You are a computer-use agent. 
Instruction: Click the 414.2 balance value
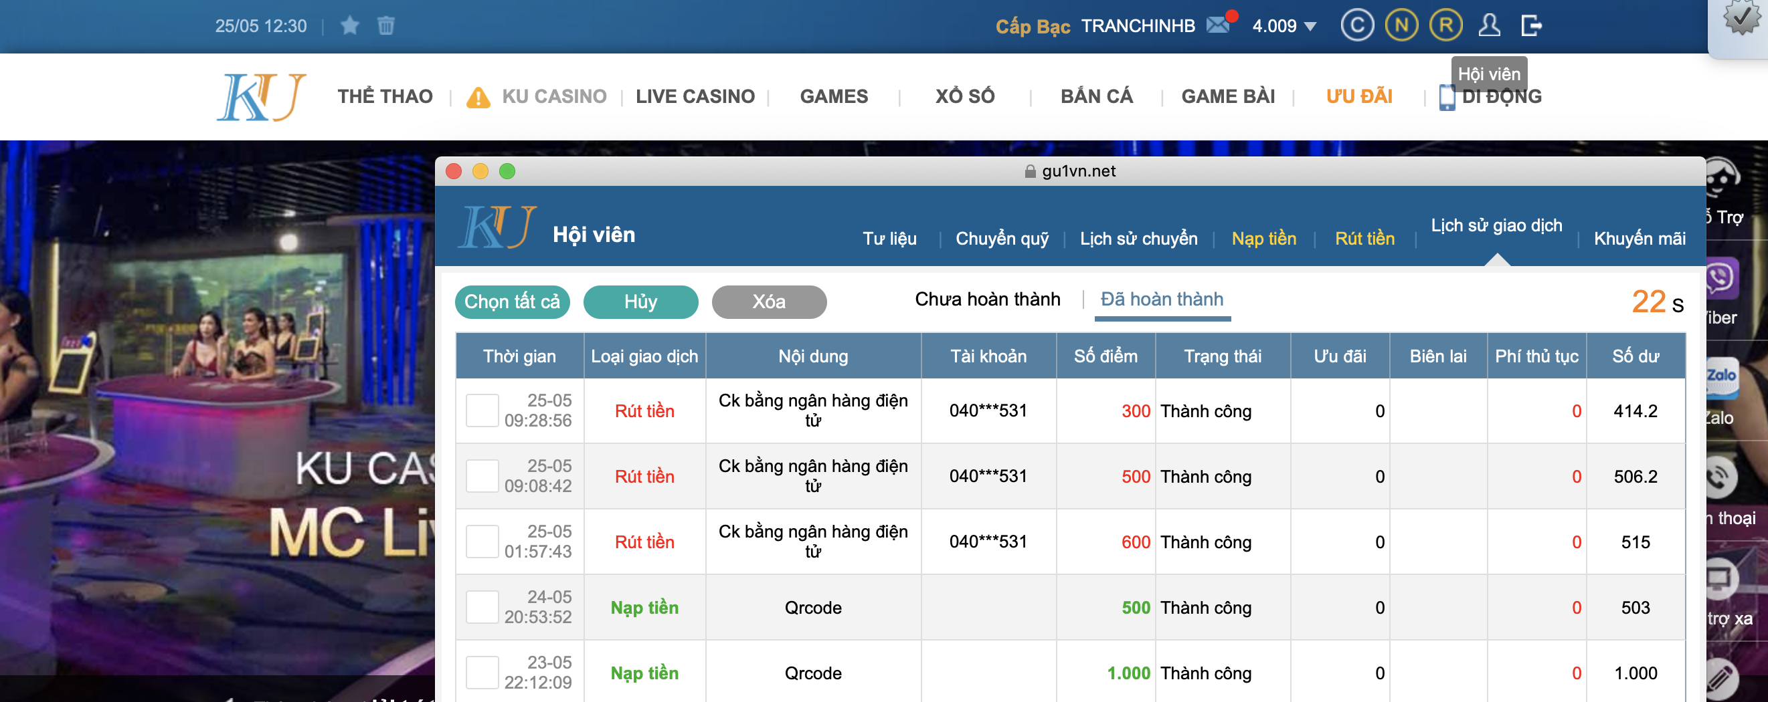click(1636, 411)
